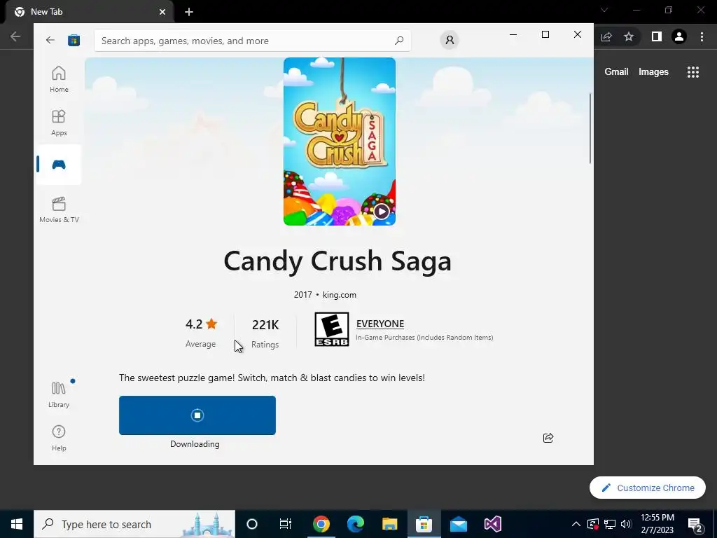Image resolution: width=717 pixels, height=538 pixels.
Task: Click the Candy Crush Saga cover image
Action: (340, 142)
